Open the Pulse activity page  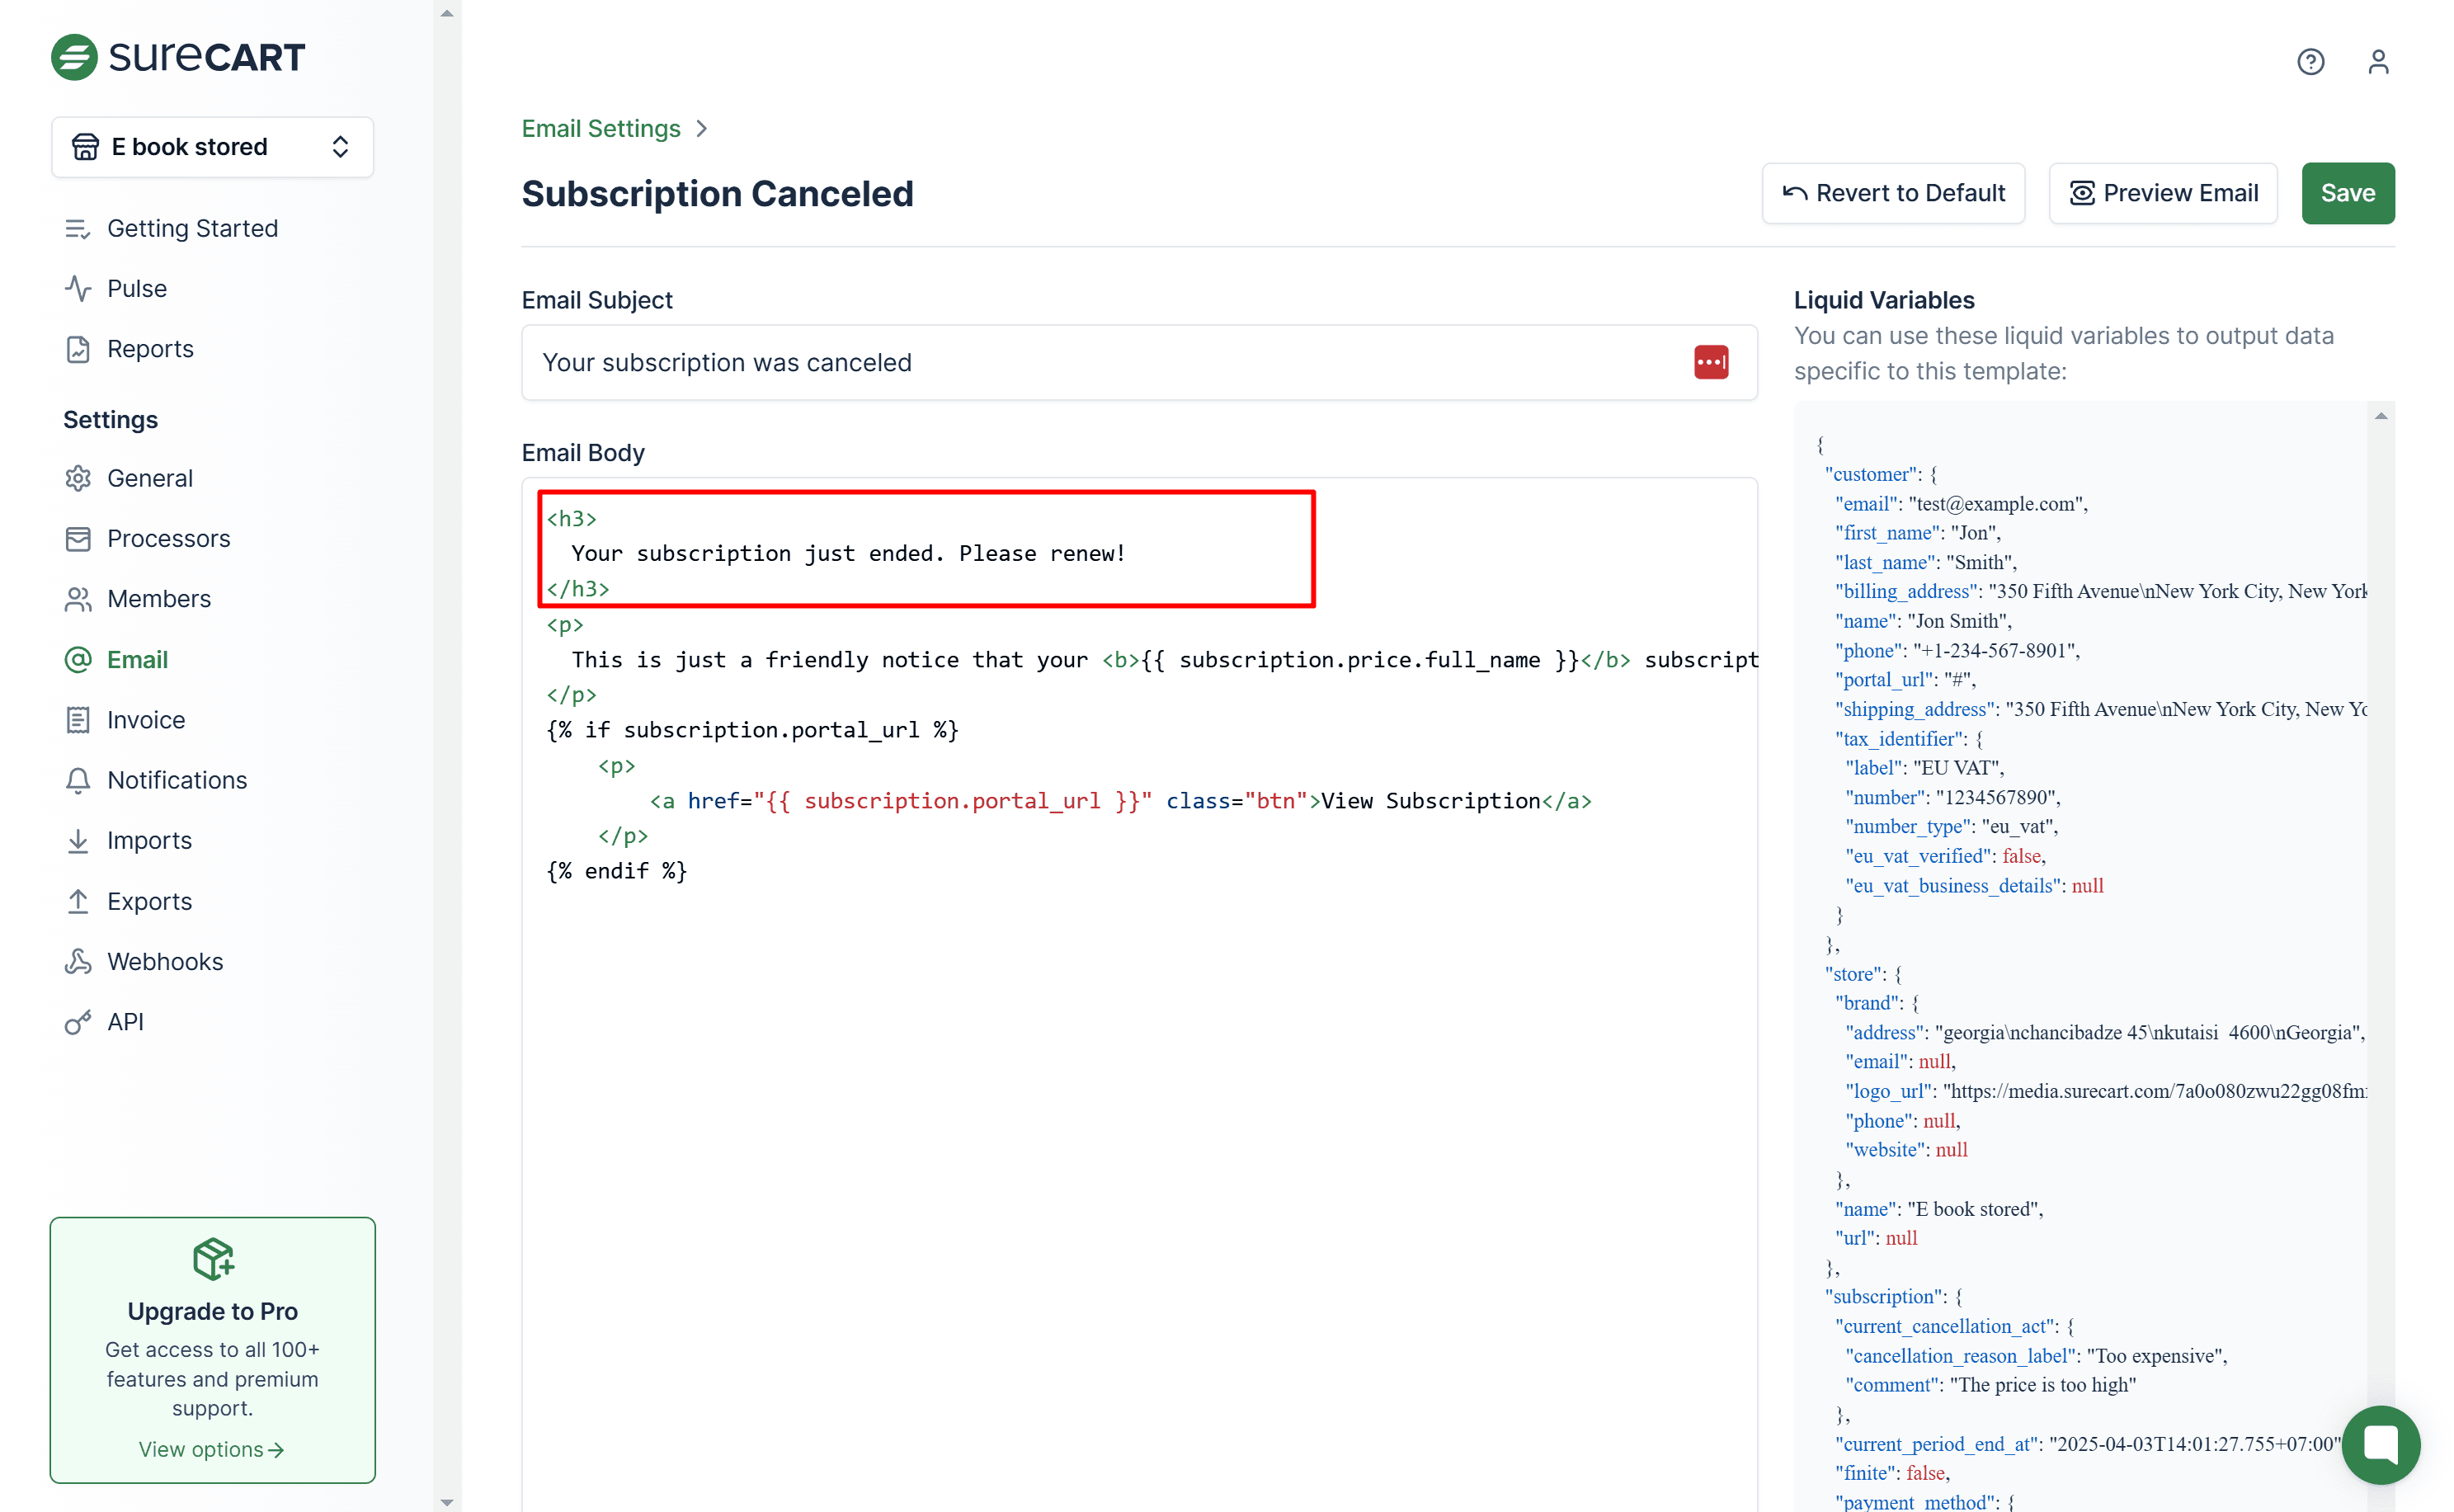(x=137, y=288)
